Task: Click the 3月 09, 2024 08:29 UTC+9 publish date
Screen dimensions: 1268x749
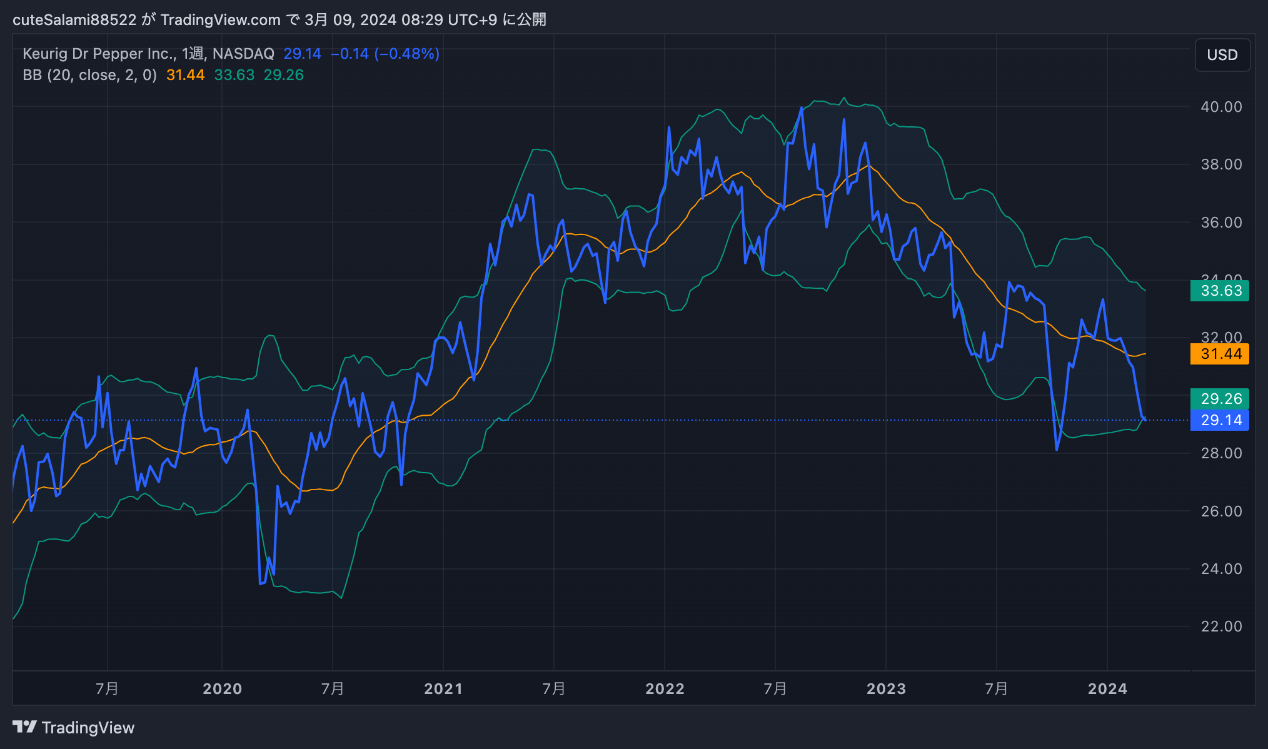Action: pos(401,20)
